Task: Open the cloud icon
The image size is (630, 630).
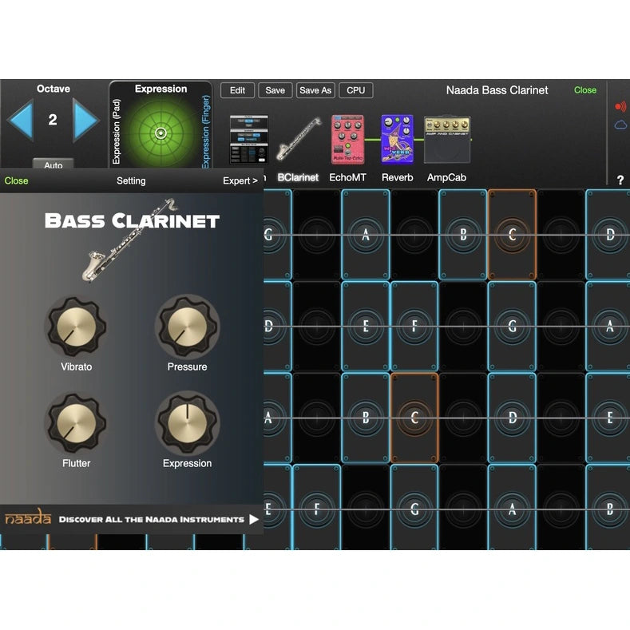Action: 620,125
